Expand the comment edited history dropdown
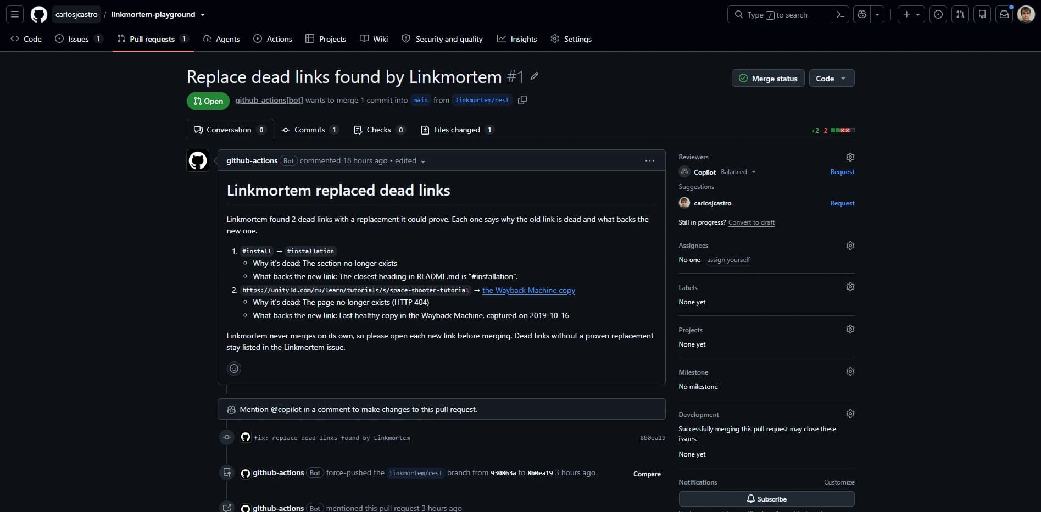1041x512 pixels. 410,161
